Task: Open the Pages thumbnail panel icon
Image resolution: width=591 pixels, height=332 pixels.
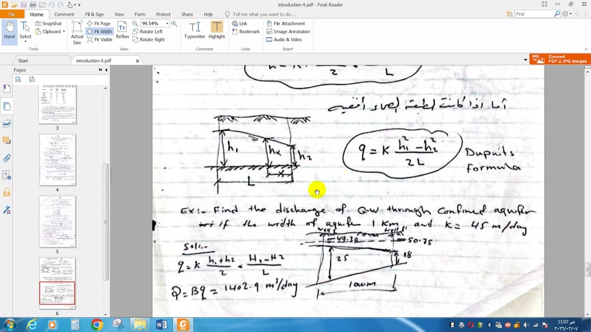Action: [6, 107]
